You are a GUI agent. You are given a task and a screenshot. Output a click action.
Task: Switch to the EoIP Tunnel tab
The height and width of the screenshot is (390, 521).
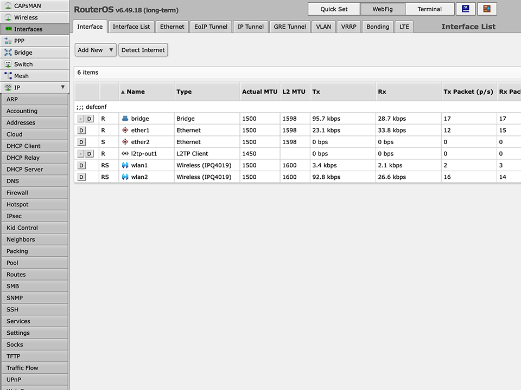click(211, 26)
